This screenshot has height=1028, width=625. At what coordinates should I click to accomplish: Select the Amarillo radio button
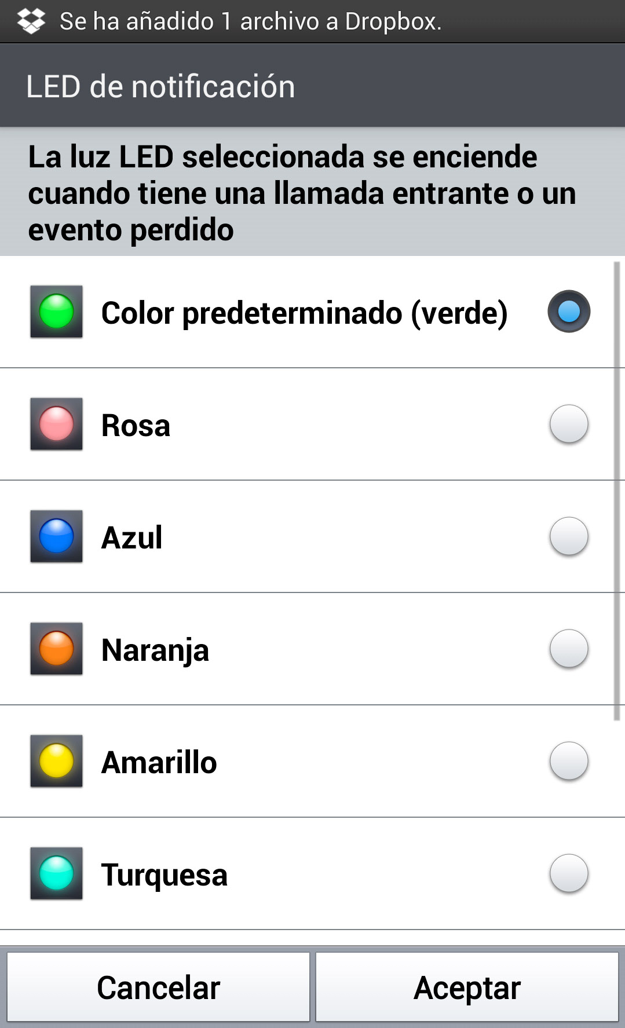click(x=568, y=761)
